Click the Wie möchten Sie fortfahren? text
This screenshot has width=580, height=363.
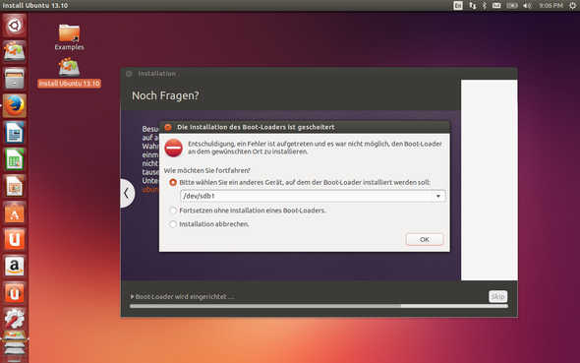[x=207, y=170]
